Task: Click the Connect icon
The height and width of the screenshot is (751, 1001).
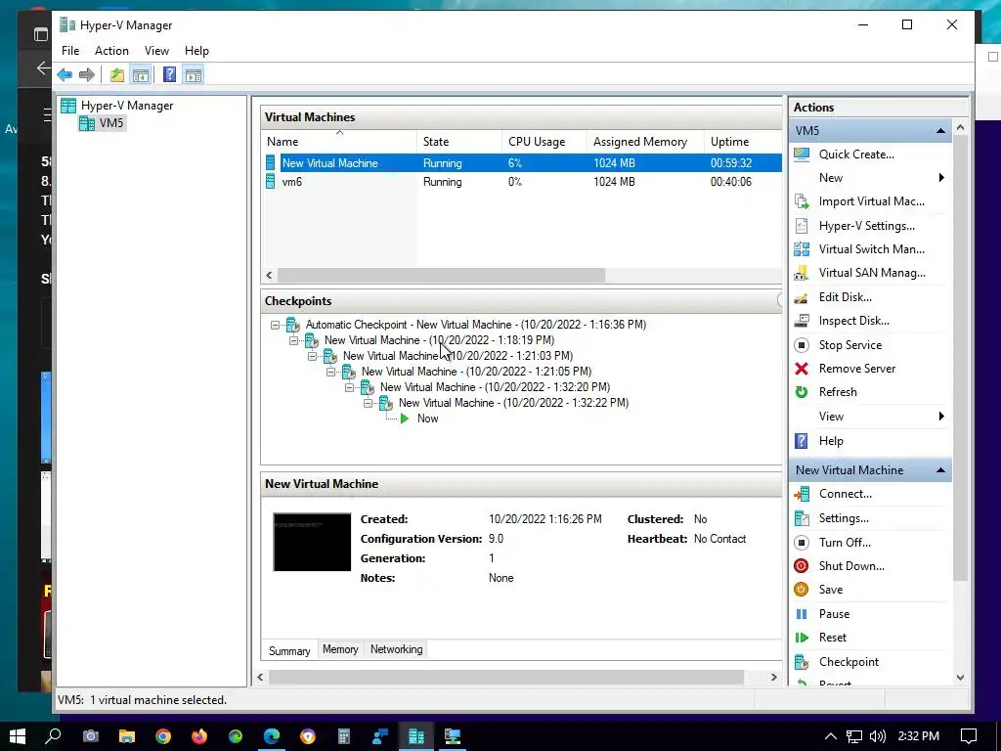Action: coord(802,494)
